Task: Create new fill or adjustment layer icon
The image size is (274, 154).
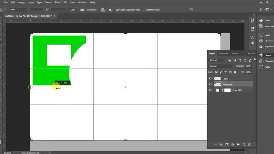Action: coord(232,145)
